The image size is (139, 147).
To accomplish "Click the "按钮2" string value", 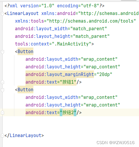I will pyautogui.click(x=68, y=112).
